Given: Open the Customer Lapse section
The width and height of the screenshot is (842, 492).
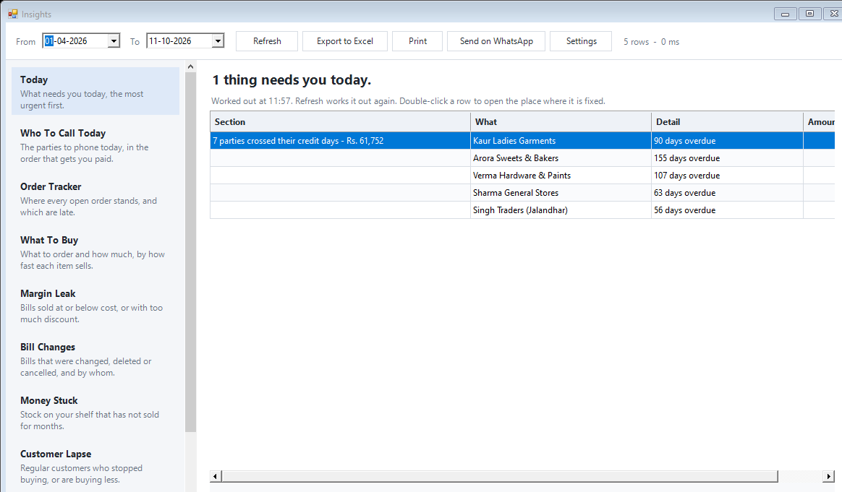Looking at the screenshot, I should 95,466.
